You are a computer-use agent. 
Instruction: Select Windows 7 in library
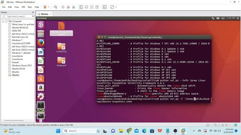pos(15,40)
